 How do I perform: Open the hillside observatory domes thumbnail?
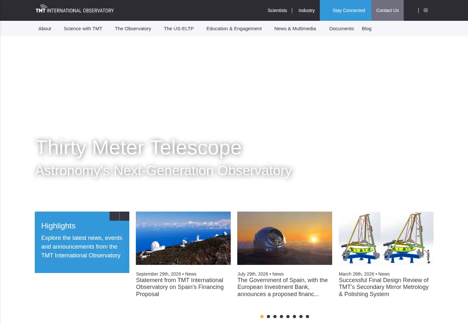click(x=183, y=238)
